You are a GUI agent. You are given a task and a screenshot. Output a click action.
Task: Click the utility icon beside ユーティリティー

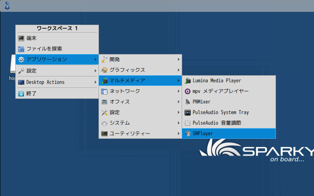point(104,133)
